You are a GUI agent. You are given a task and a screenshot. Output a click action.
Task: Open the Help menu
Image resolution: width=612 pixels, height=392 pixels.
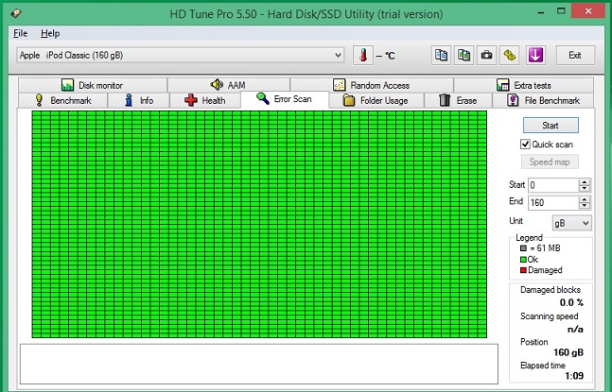click(50, 33)
